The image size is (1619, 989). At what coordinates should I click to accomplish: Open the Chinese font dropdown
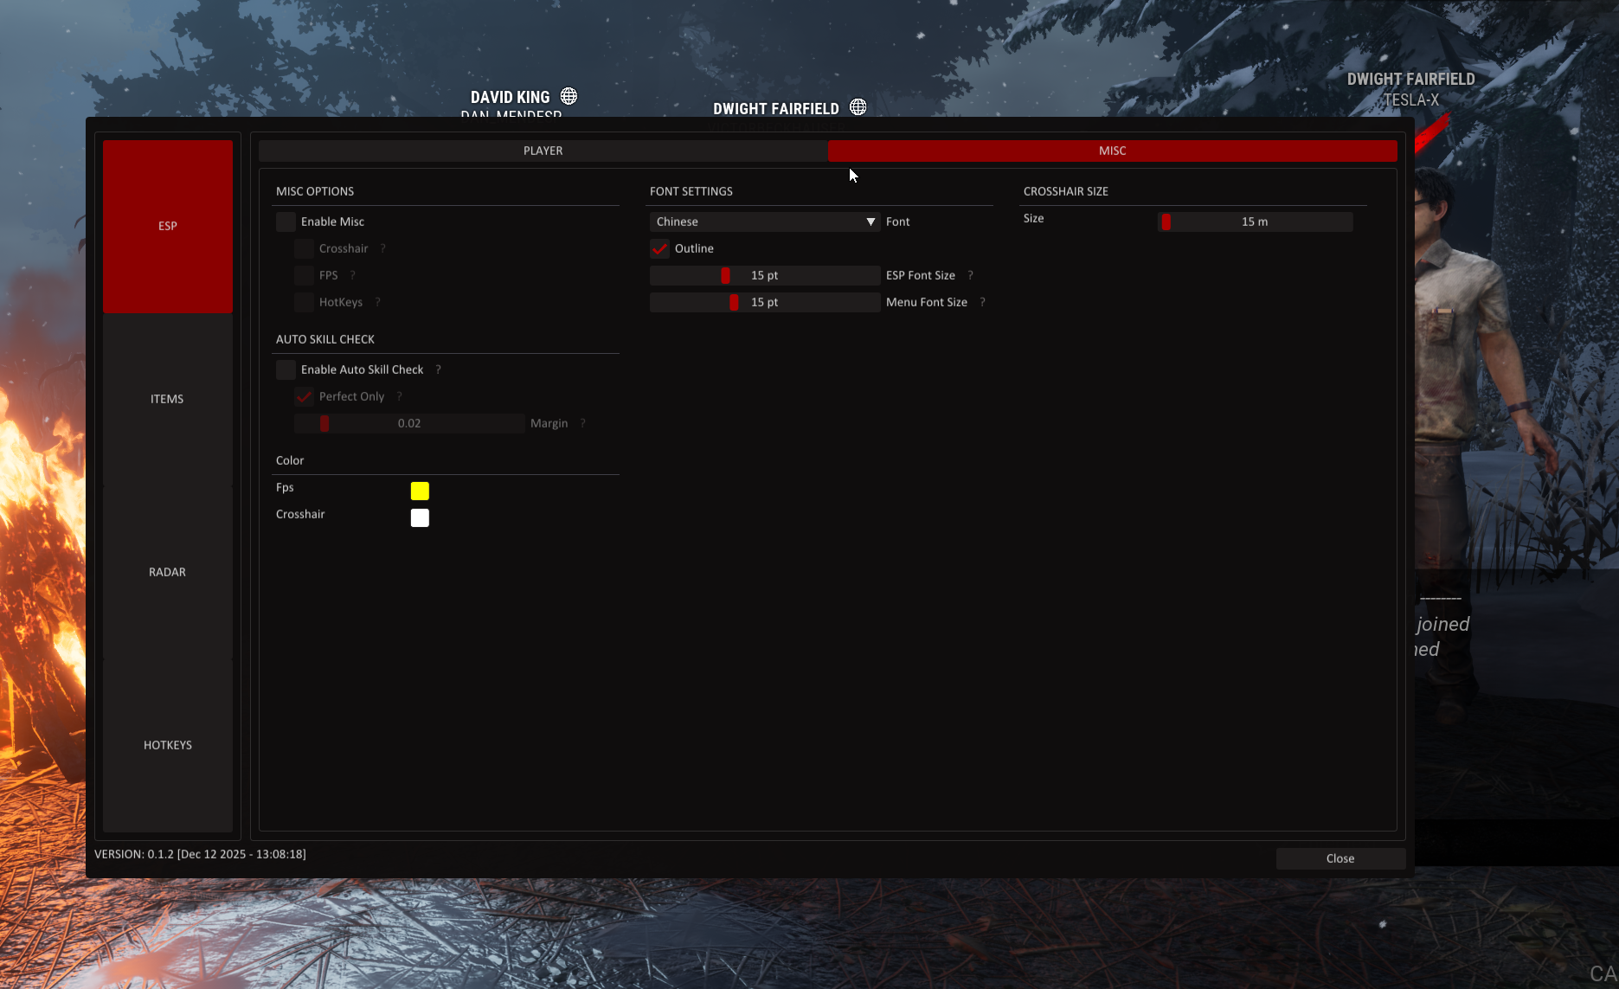tap(764, 222)
